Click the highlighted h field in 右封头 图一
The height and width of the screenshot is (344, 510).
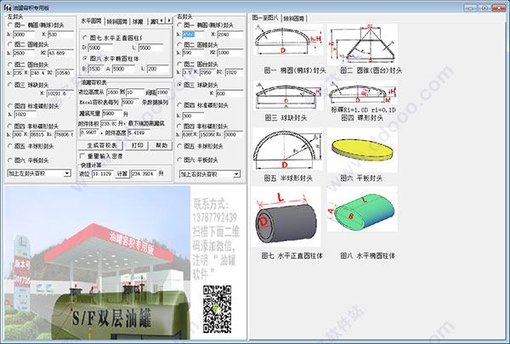click(x=193, y=35)
